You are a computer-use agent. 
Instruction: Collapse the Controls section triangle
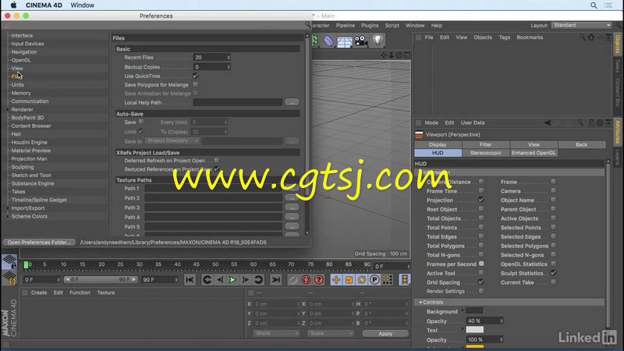(420, 303)
